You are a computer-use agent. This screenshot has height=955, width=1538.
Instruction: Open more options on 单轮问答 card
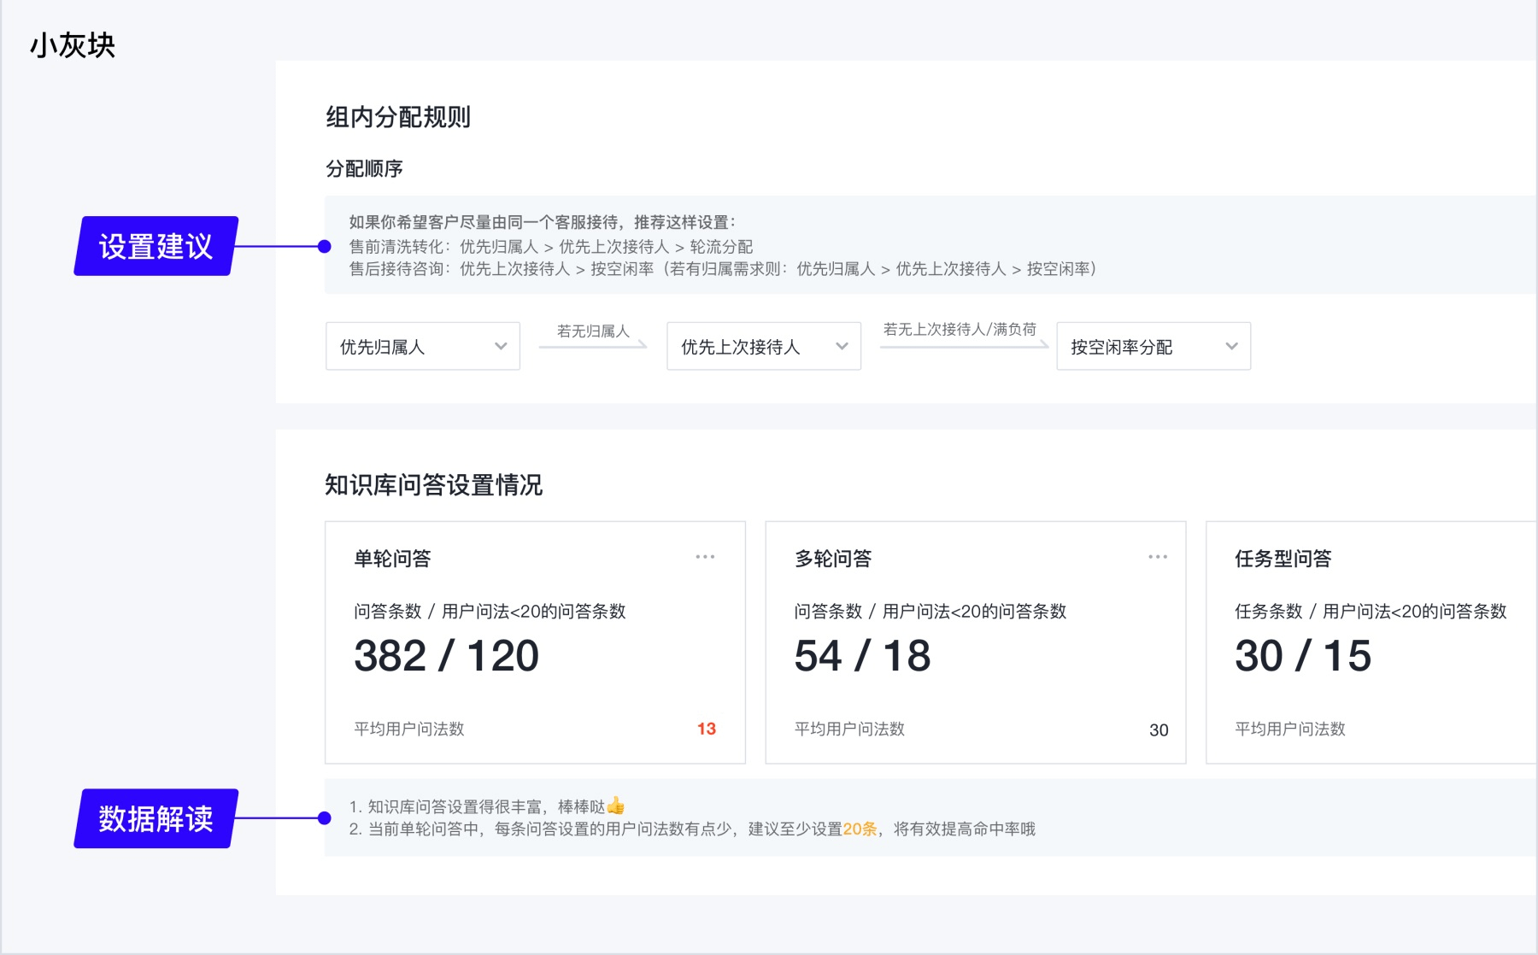click(705, 557)
